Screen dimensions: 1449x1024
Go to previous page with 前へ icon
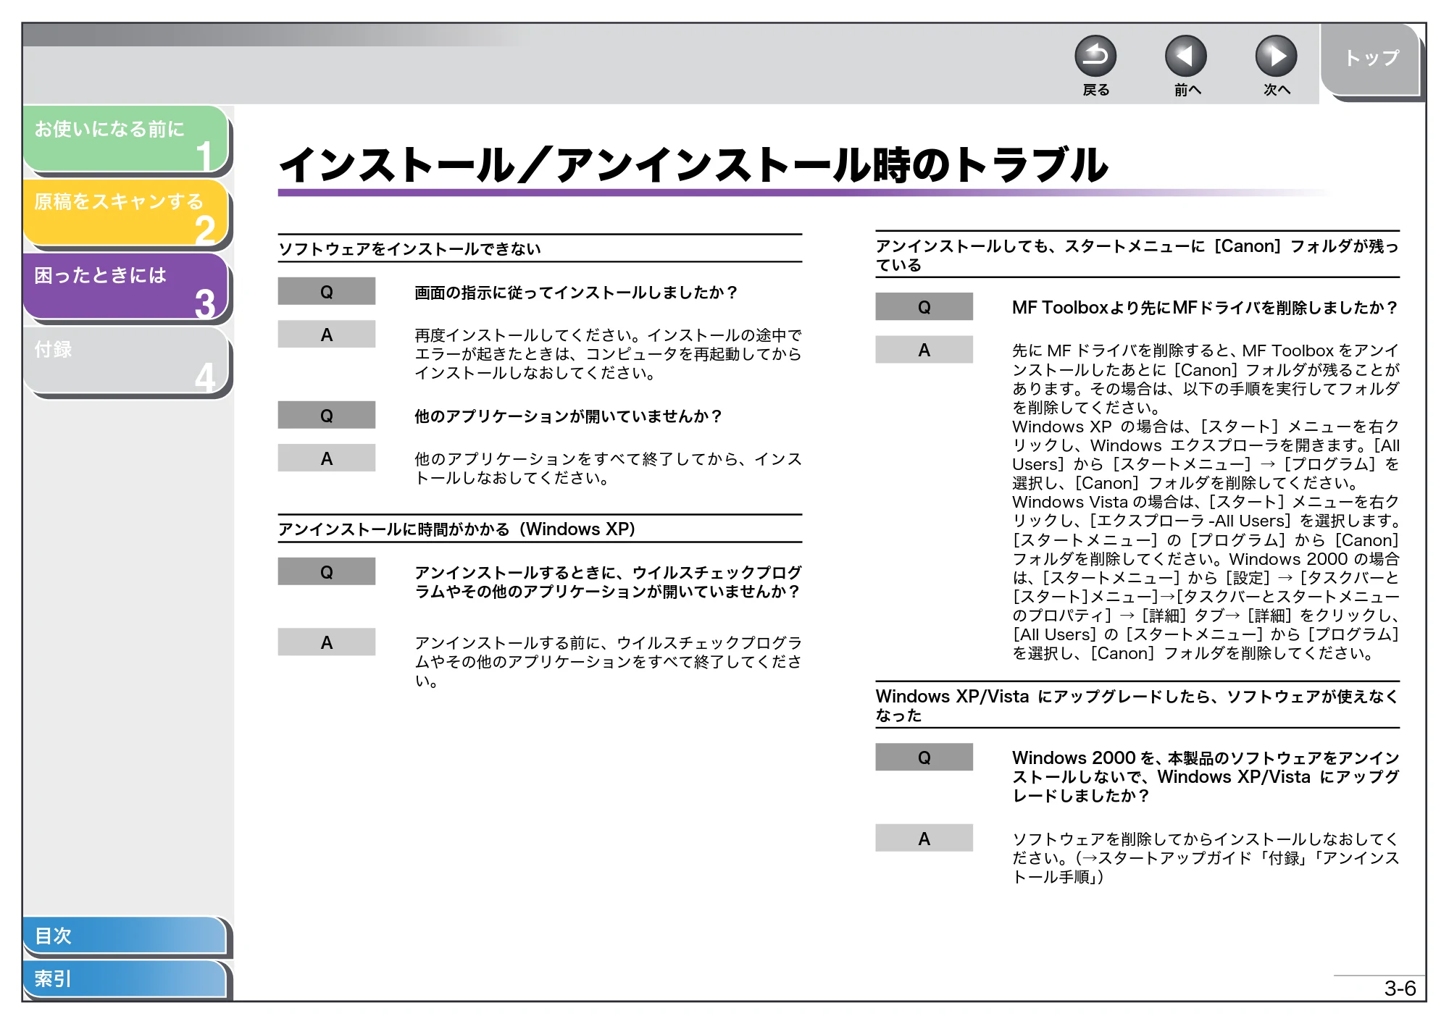pos(1185,56)
